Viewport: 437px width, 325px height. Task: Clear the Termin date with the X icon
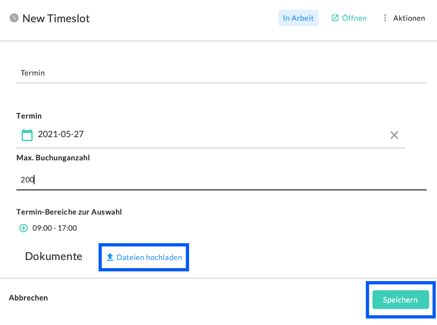click(x=394, y=135)
